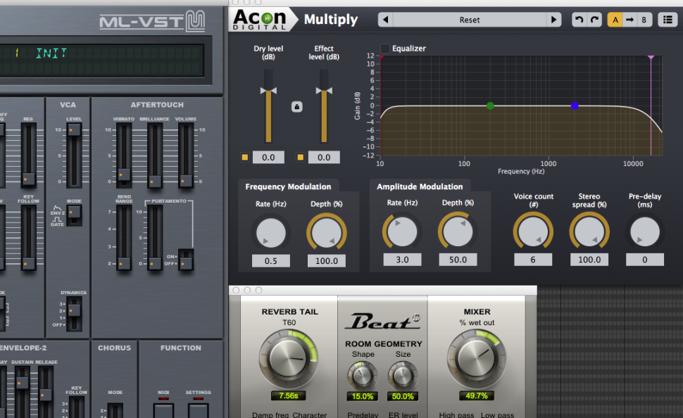Screen dimensions: 683x418
Task: Click the undo arrow in Multiply toolbar
Action: coord(579,20)
